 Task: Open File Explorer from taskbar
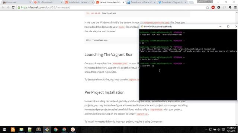tap(22, 130)
